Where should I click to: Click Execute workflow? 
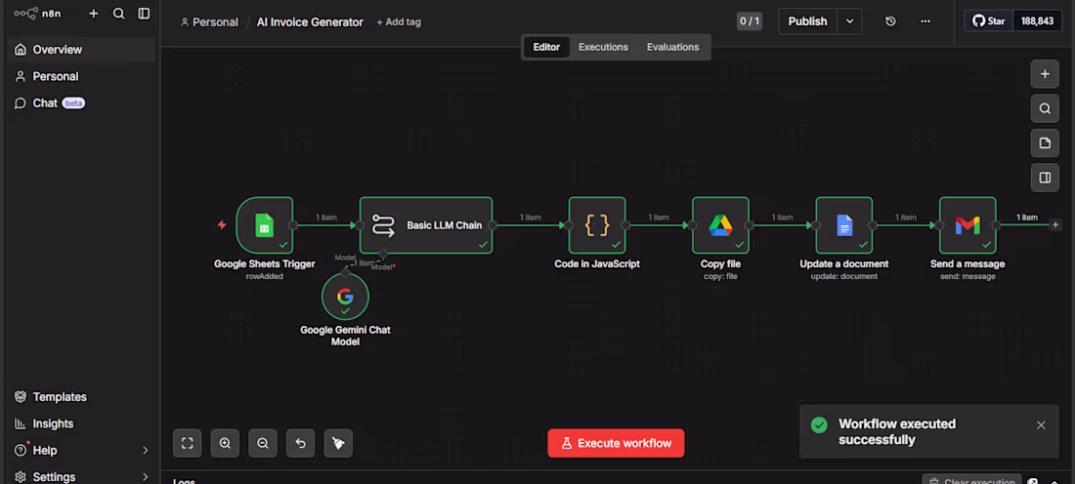point(616,443)
